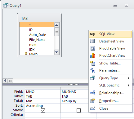This screenshot has width=134, height=119.
Task: Click the TAB table title bar
Action: [x=39, y=18]
